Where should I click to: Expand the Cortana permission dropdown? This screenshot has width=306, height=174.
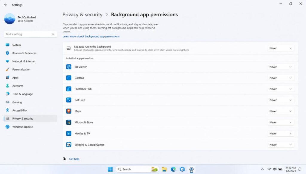pos(280,78)
